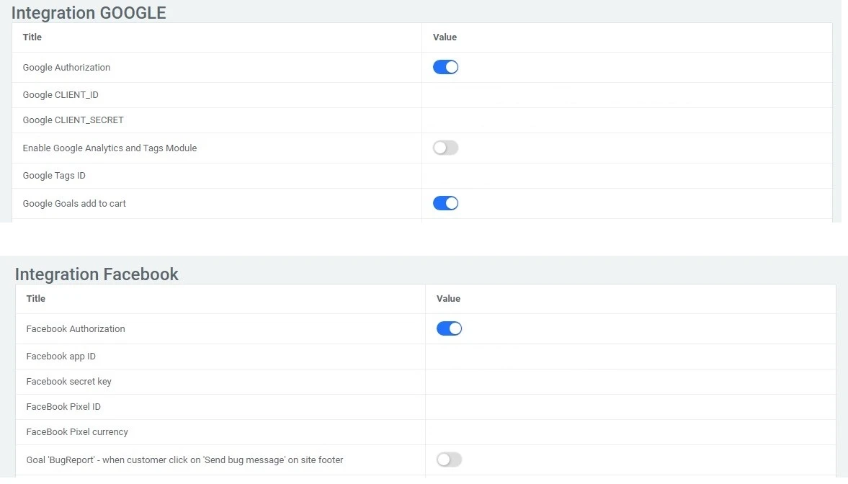Click the Title column header in Google table

[32, 37]
